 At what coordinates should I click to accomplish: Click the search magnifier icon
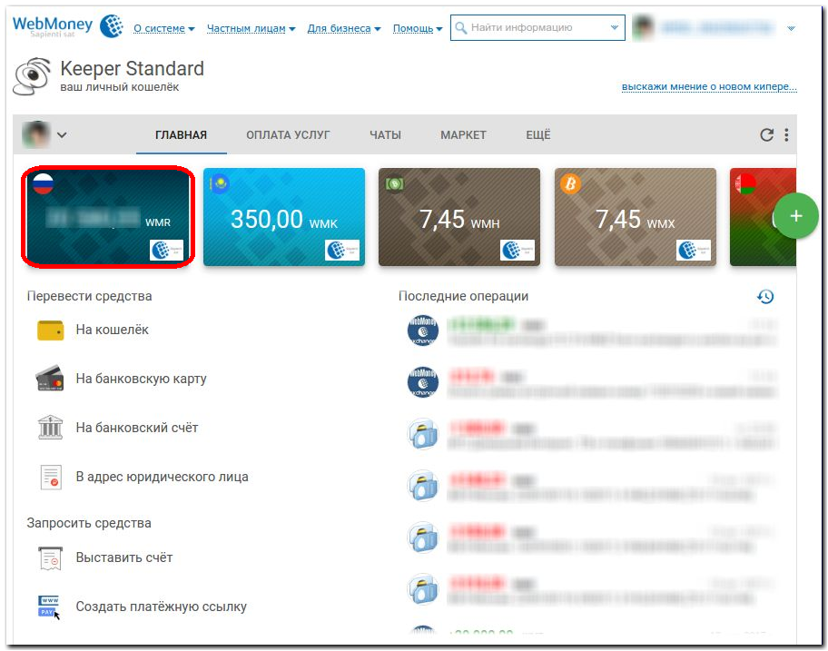point(461,27)
